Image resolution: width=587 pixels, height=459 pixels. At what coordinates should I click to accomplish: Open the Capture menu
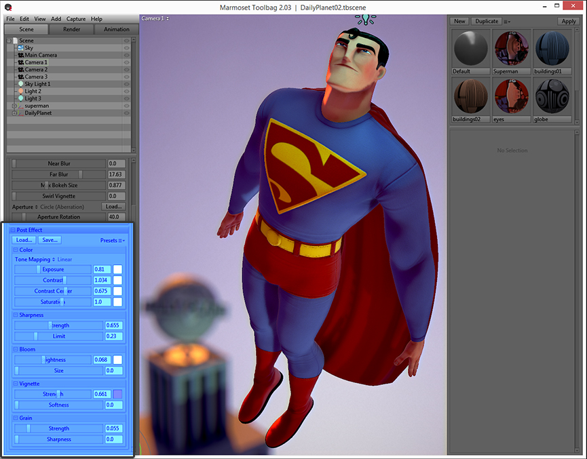click(x=76, y=19)
